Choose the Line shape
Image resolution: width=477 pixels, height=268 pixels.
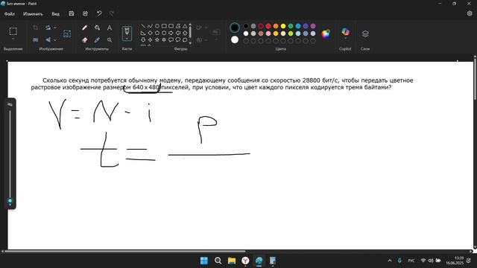(143, 26)
